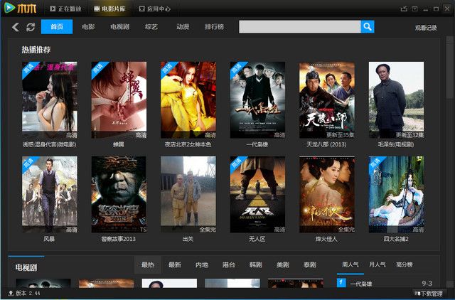This screenshot has height=300, width=455.
Task: Select the 韩剧 filter tab
Action: tap(256, 264)
